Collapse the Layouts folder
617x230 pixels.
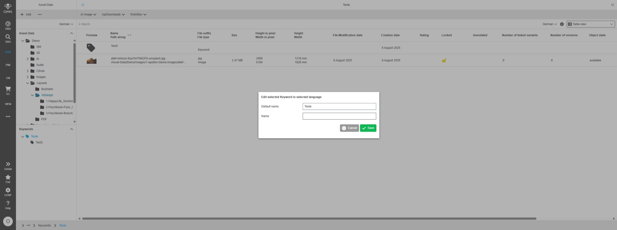pos(27,83)
